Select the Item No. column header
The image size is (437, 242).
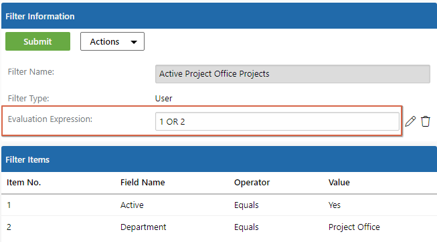[23, 182]
